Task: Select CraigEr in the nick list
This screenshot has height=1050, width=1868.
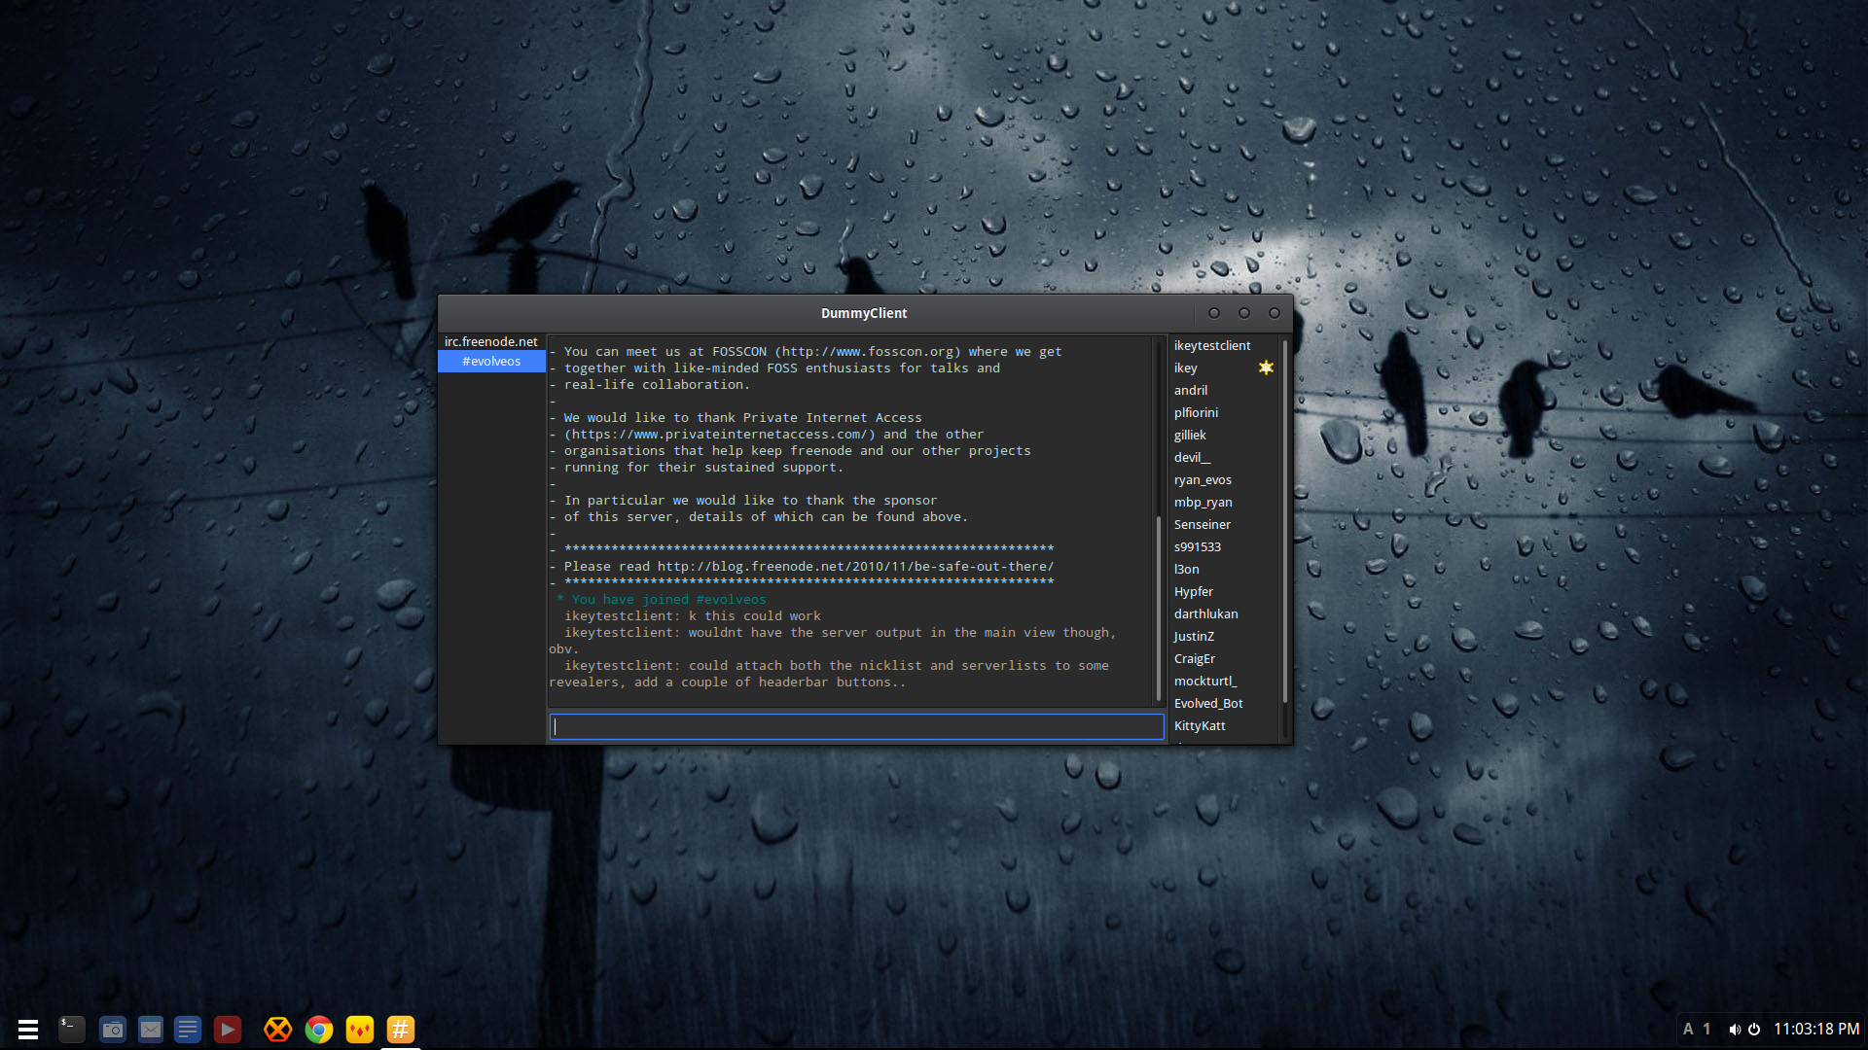Action: pyautogui.click(x=1224, y=658)
